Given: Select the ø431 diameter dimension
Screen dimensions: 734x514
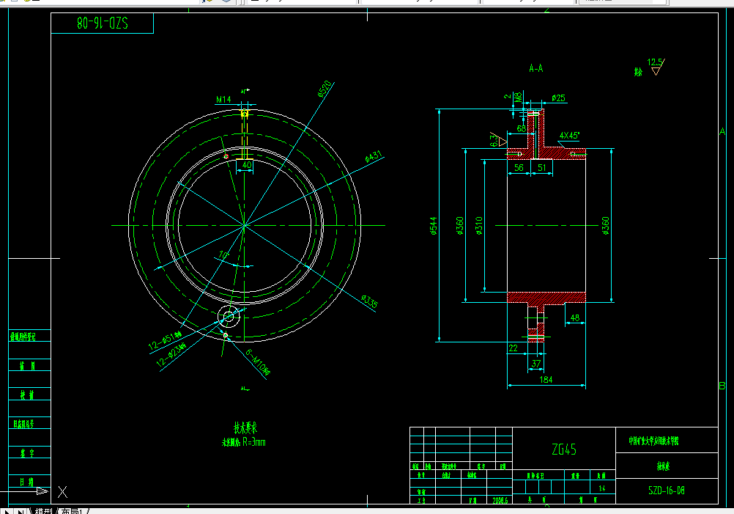Looking at the screenshot, I should click(x=374, y=156).
